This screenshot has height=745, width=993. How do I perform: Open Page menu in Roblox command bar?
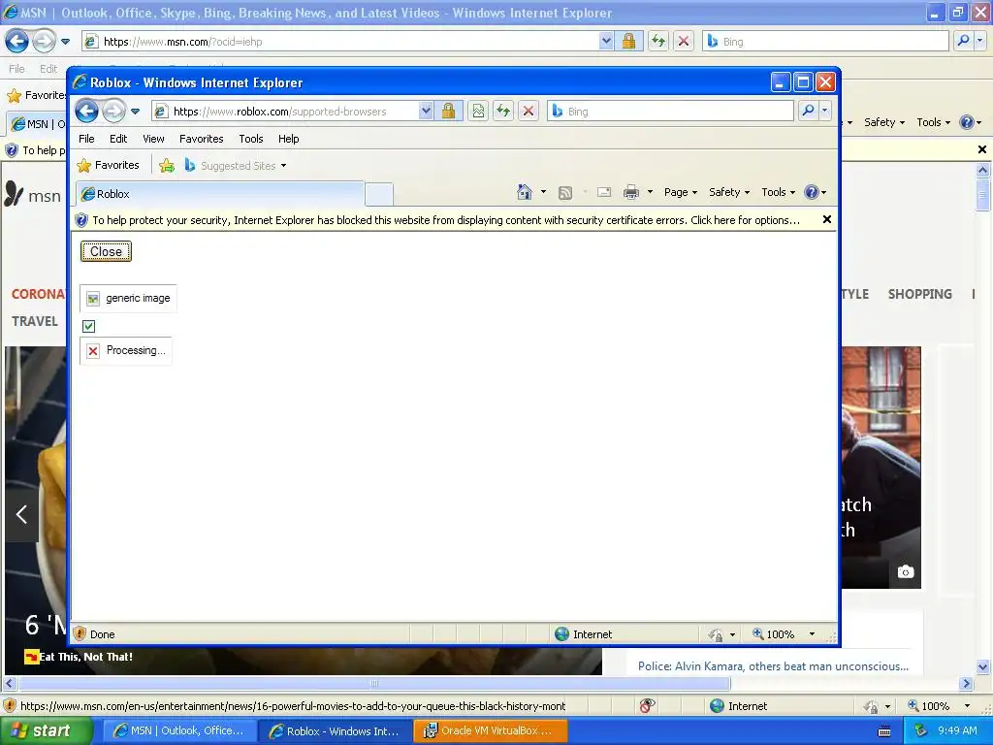click(x=680, y=192)
